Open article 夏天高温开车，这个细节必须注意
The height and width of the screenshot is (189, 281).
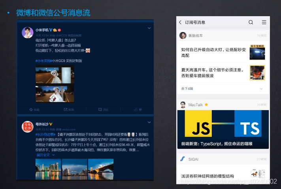(x=212, y=73)
